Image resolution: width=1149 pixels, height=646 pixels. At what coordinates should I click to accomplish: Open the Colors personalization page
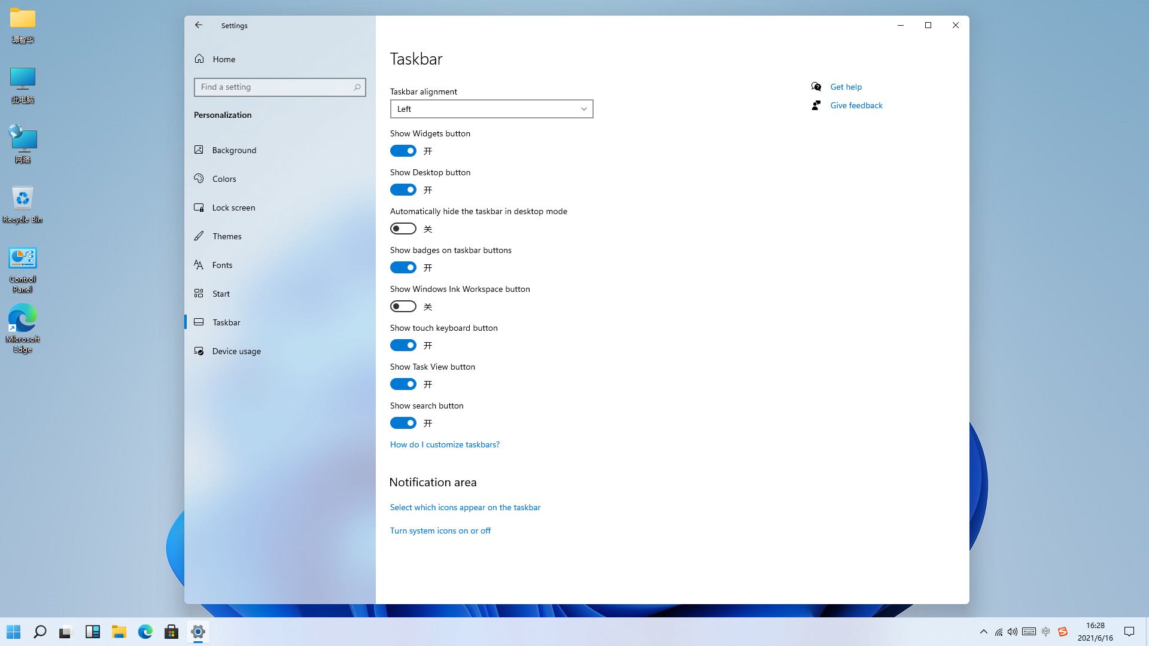pyautogui.click(x=224, y=179)
